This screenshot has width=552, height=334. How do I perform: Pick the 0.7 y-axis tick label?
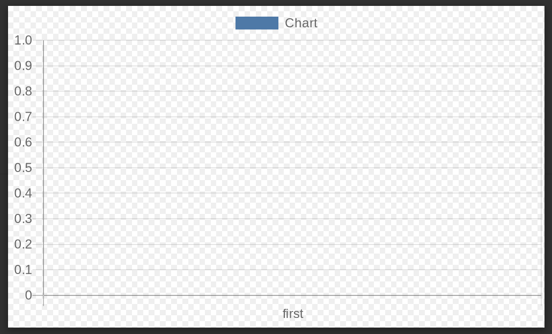pyautogui.click(x=23, y=116)
